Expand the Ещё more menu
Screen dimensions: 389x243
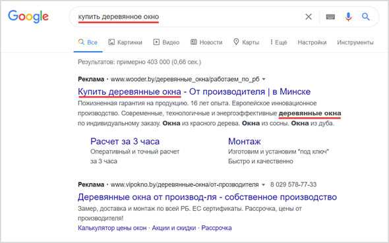coord(279,42)
